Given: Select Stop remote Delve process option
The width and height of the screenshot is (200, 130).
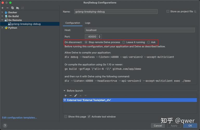Looking at the screenshot, I should 86,42.
